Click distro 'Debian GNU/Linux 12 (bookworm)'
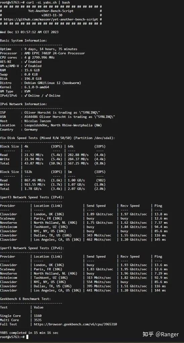The height and width of the screenshot is (343, 184). [53, 83]
